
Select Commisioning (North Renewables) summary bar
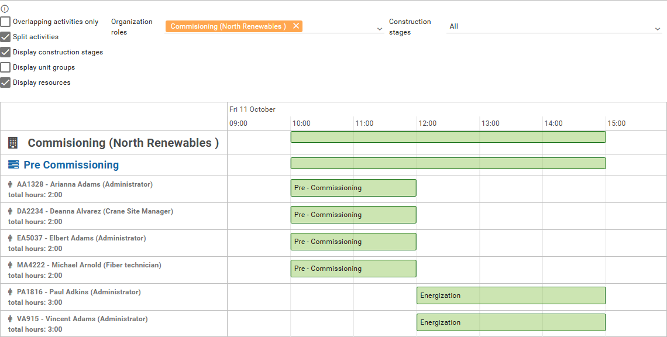coord(448,136)
